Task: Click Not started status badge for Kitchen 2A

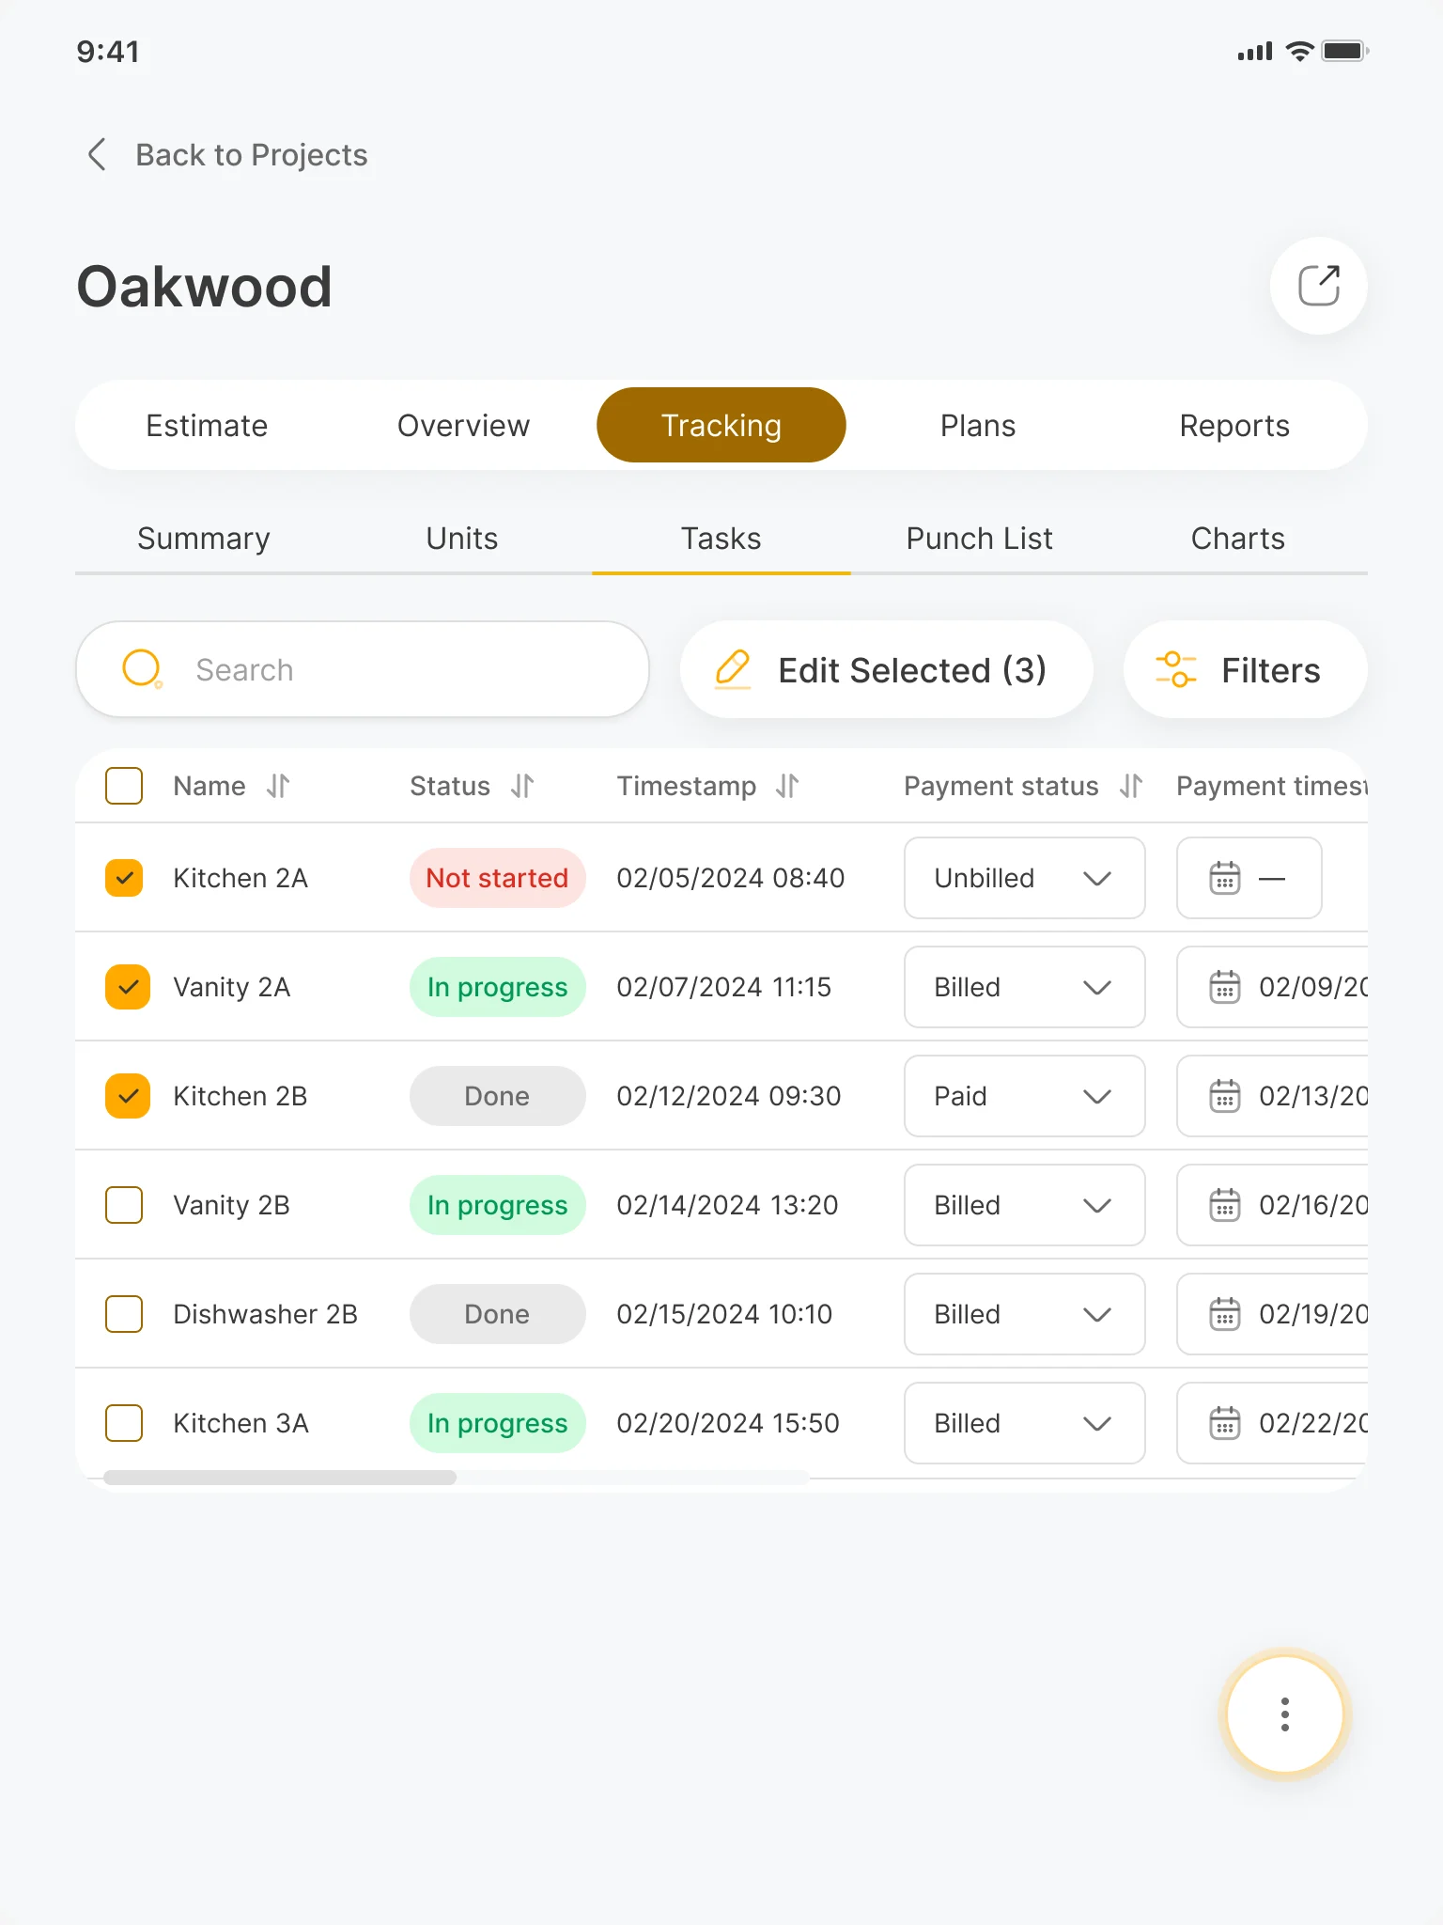Action: point(498,878)
